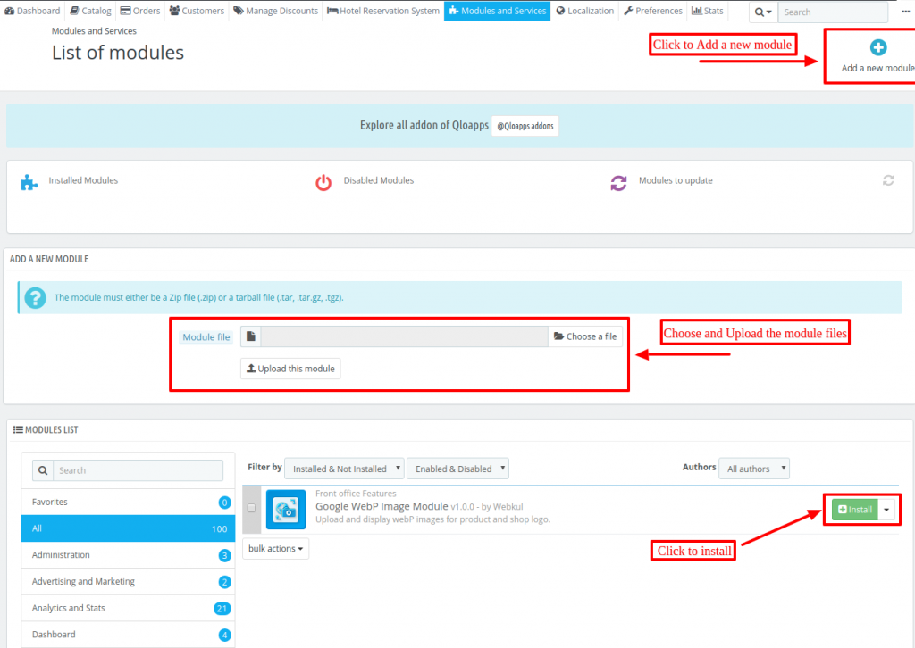Expand the Install button dropdown arrow
Image resolution: width=915 pixels, height=648 pixels.
[x=886, y=510]
